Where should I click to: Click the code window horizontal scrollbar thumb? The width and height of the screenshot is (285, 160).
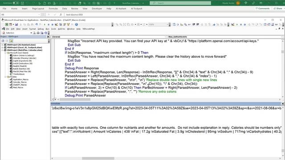tap(75, 100)
